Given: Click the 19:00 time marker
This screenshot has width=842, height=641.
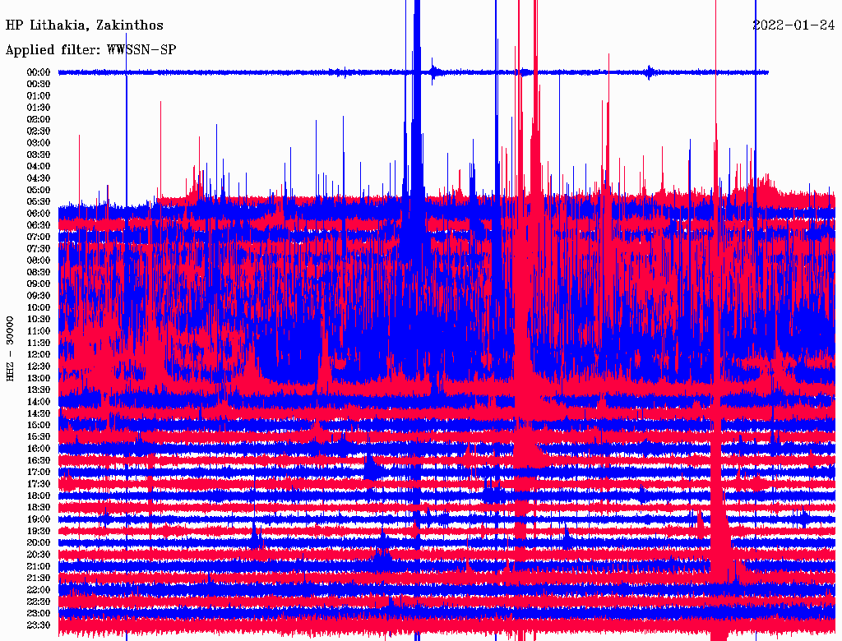Looking at the screenshot, I should click(x=39, y=519).
